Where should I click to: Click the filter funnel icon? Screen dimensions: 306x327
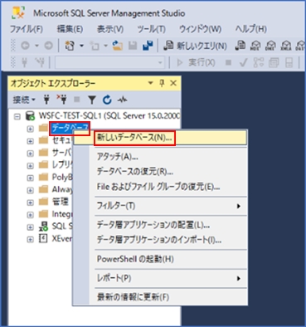pyautogui.click(x=92, y=100)
